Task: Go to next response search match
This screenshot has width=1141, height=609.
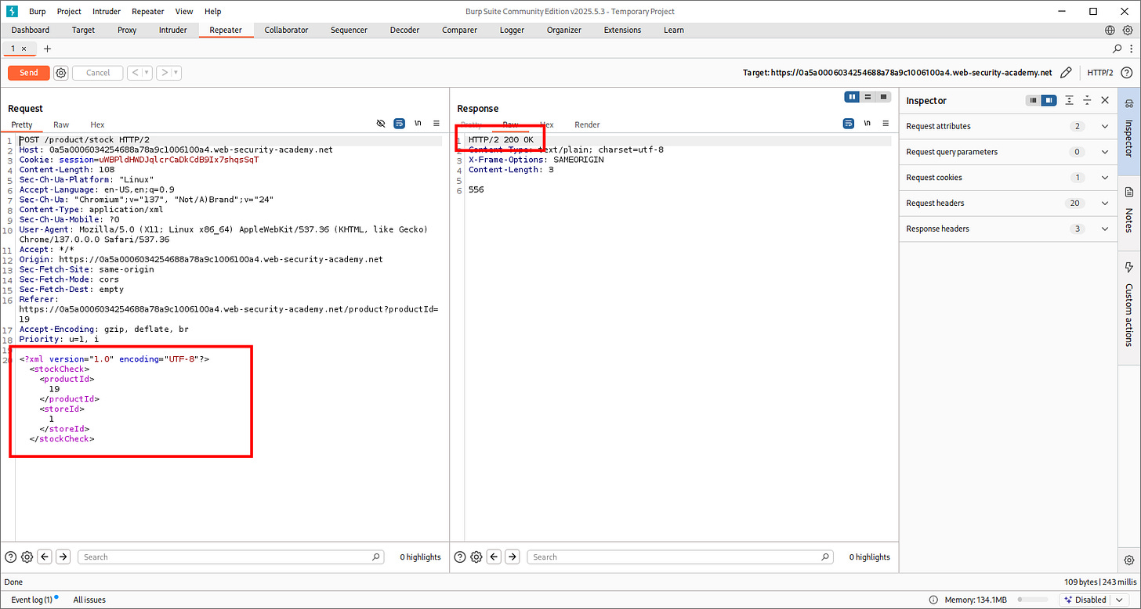Action: point(513,557)
